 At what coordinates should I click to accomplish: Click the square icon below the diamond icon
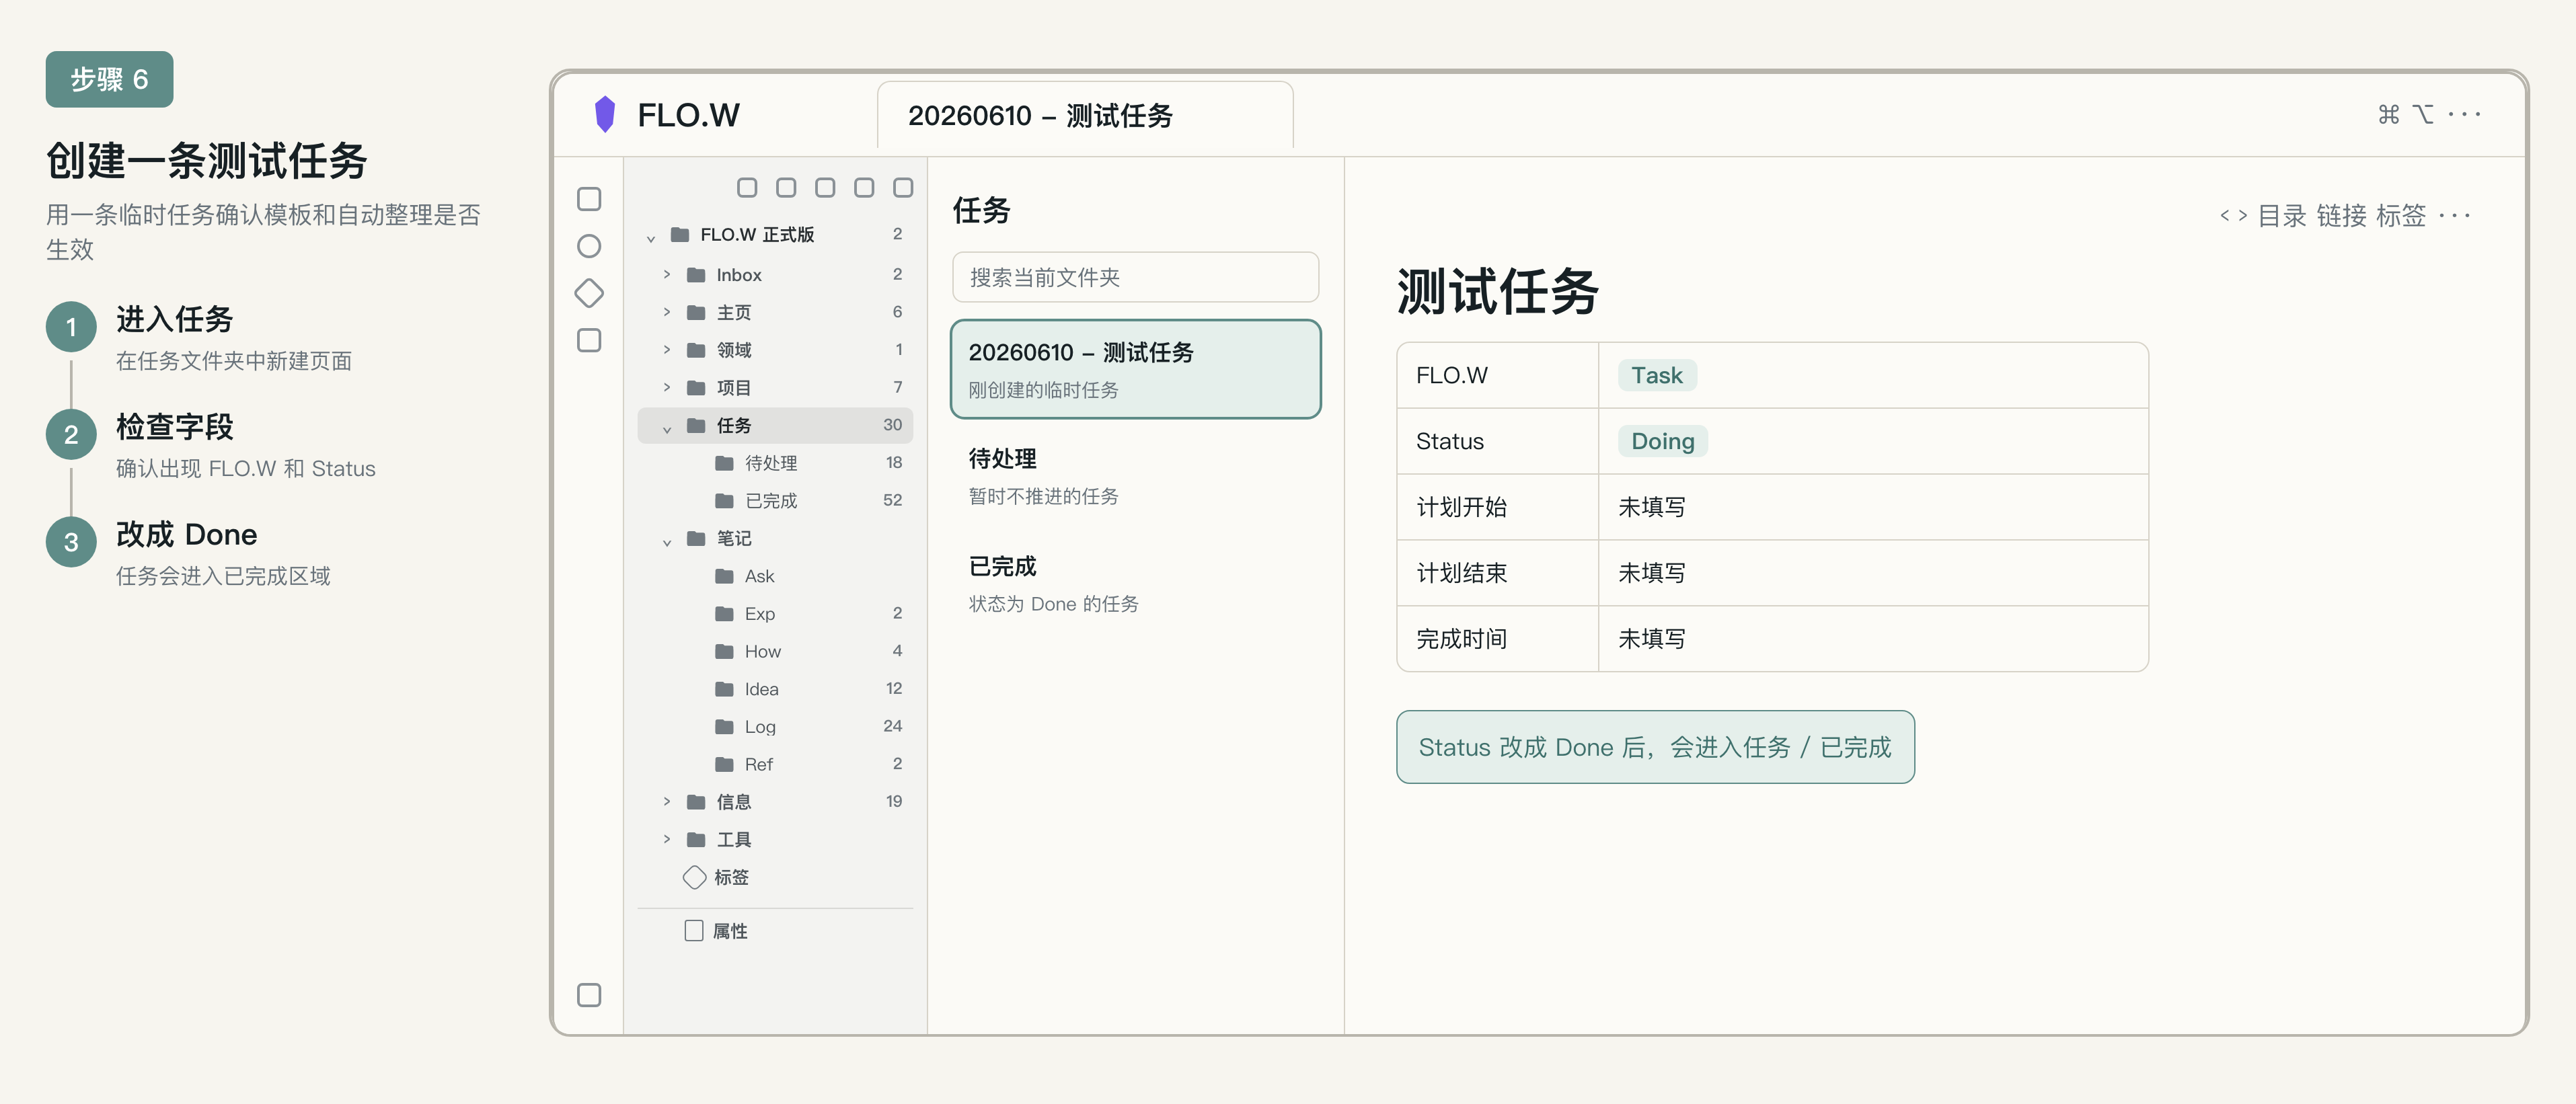point(589,340)
